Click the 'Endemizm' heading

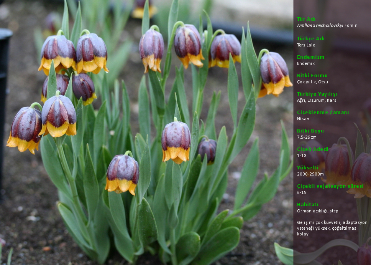[x=310, y=57]
